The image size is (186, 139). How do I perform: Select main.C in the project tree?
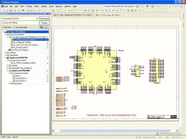click(18, 76)
